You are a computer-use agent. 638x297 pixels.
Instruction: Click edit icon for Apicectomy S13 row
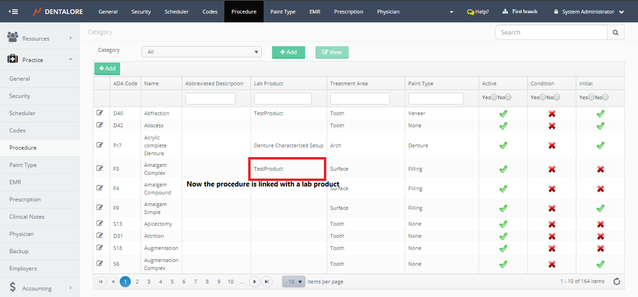click(100, 223)
